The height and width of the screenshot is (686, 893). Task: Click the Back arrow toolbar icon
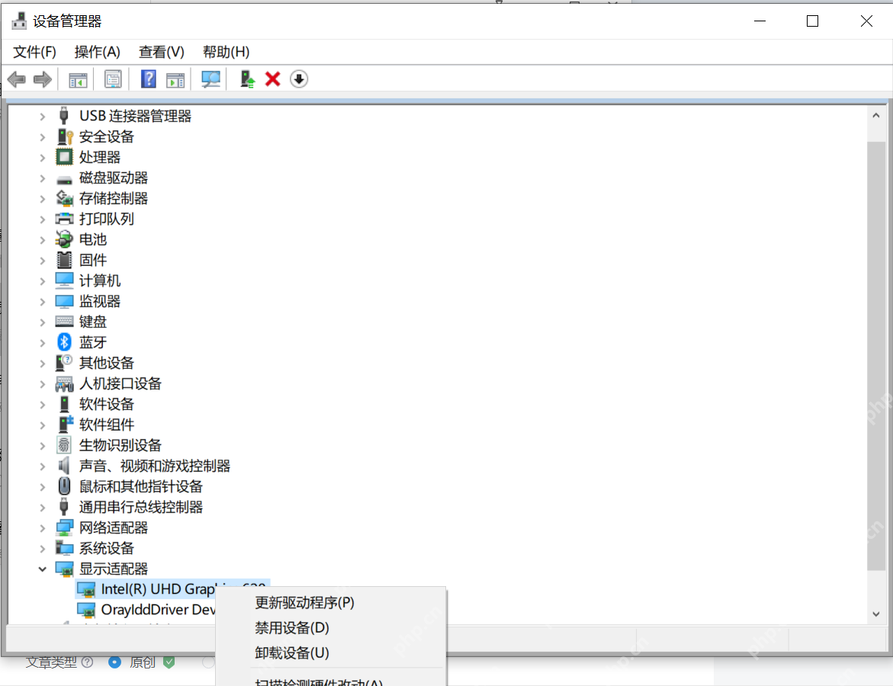pos(17,79)
